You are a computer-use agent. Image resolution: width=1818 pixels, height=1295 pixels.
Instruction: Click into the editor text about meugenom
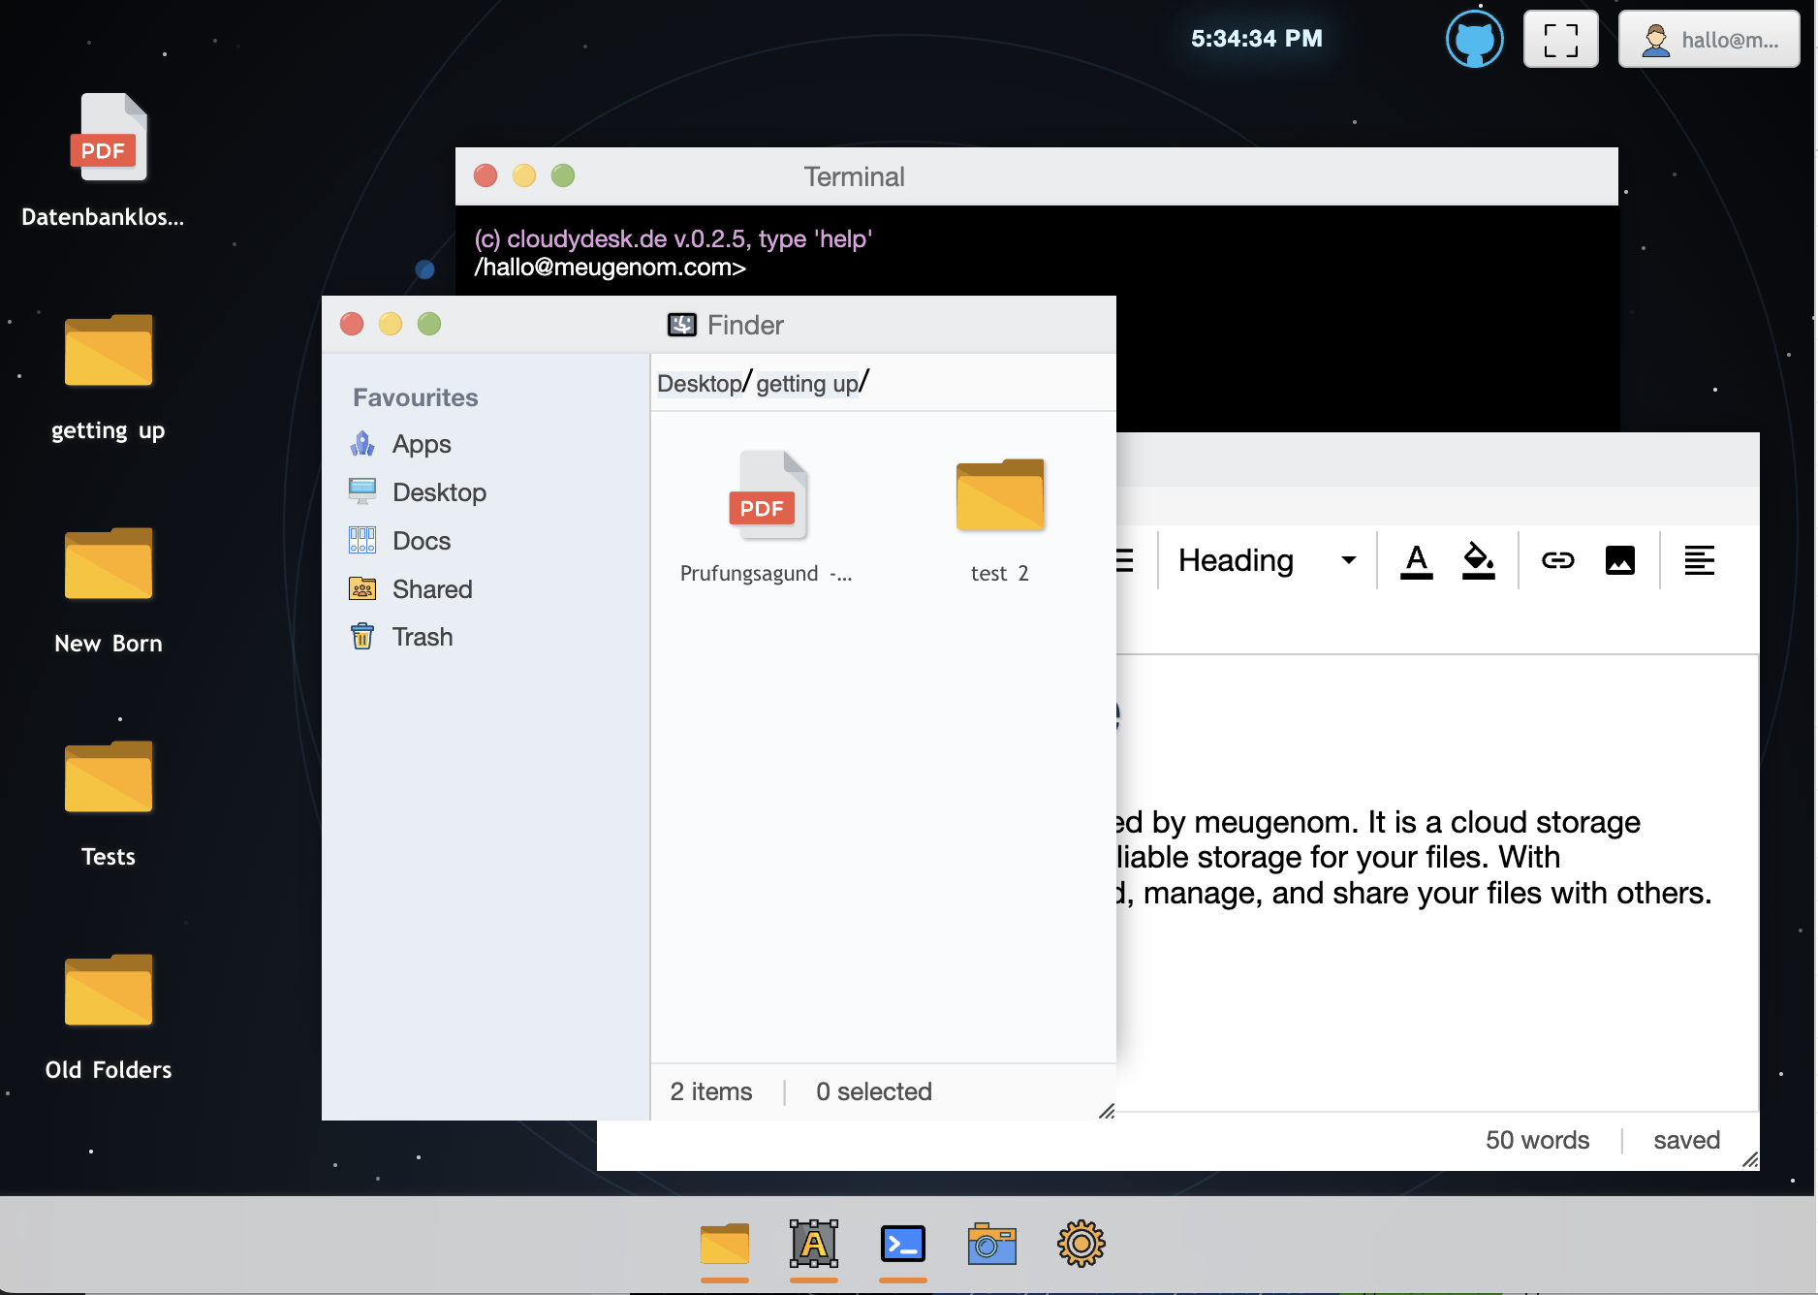[1415, 858]
